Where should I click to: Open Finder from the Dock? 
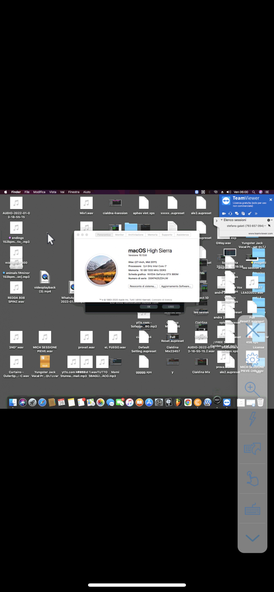(13, 402)
